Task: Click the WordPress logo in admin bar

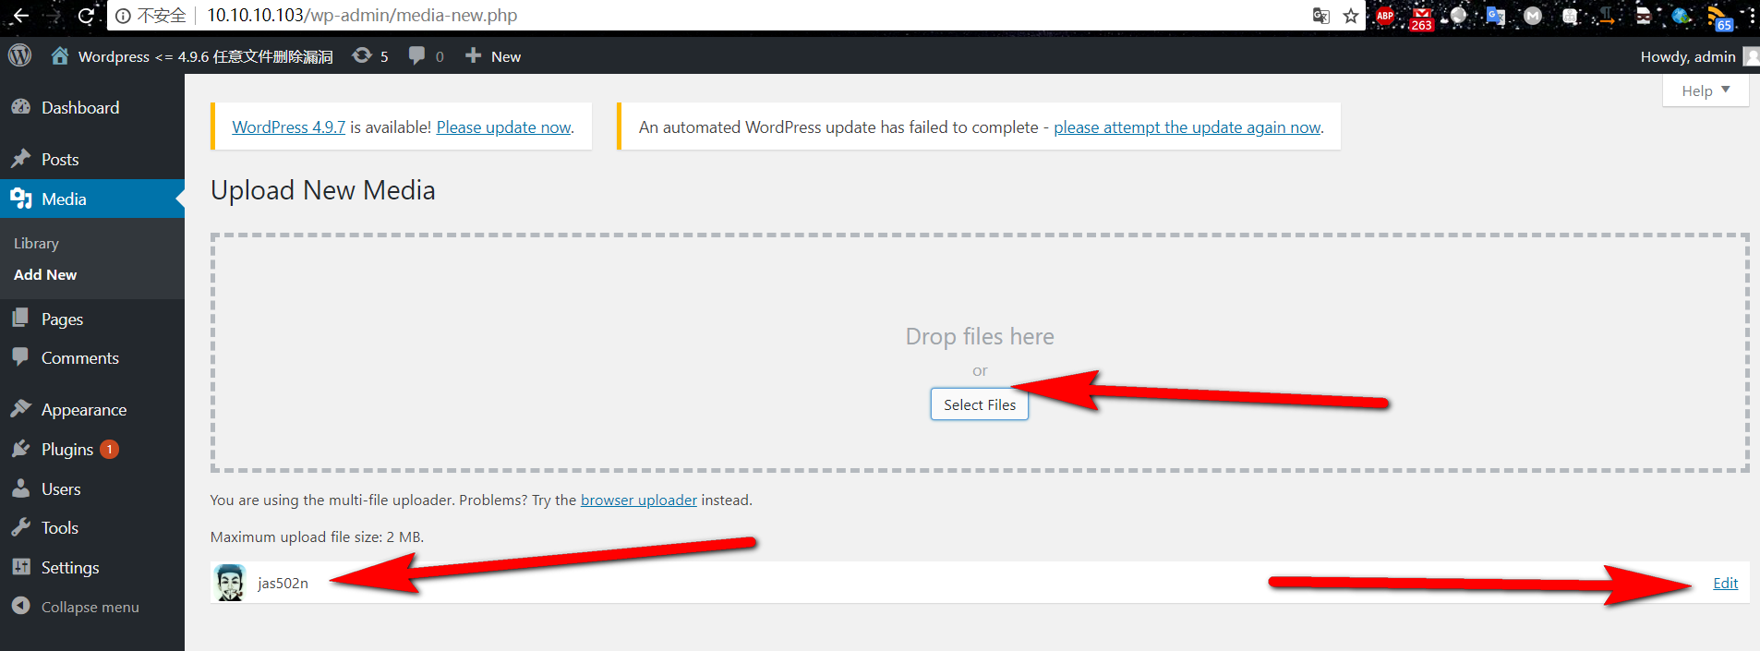Action: (x=19, y=55)
